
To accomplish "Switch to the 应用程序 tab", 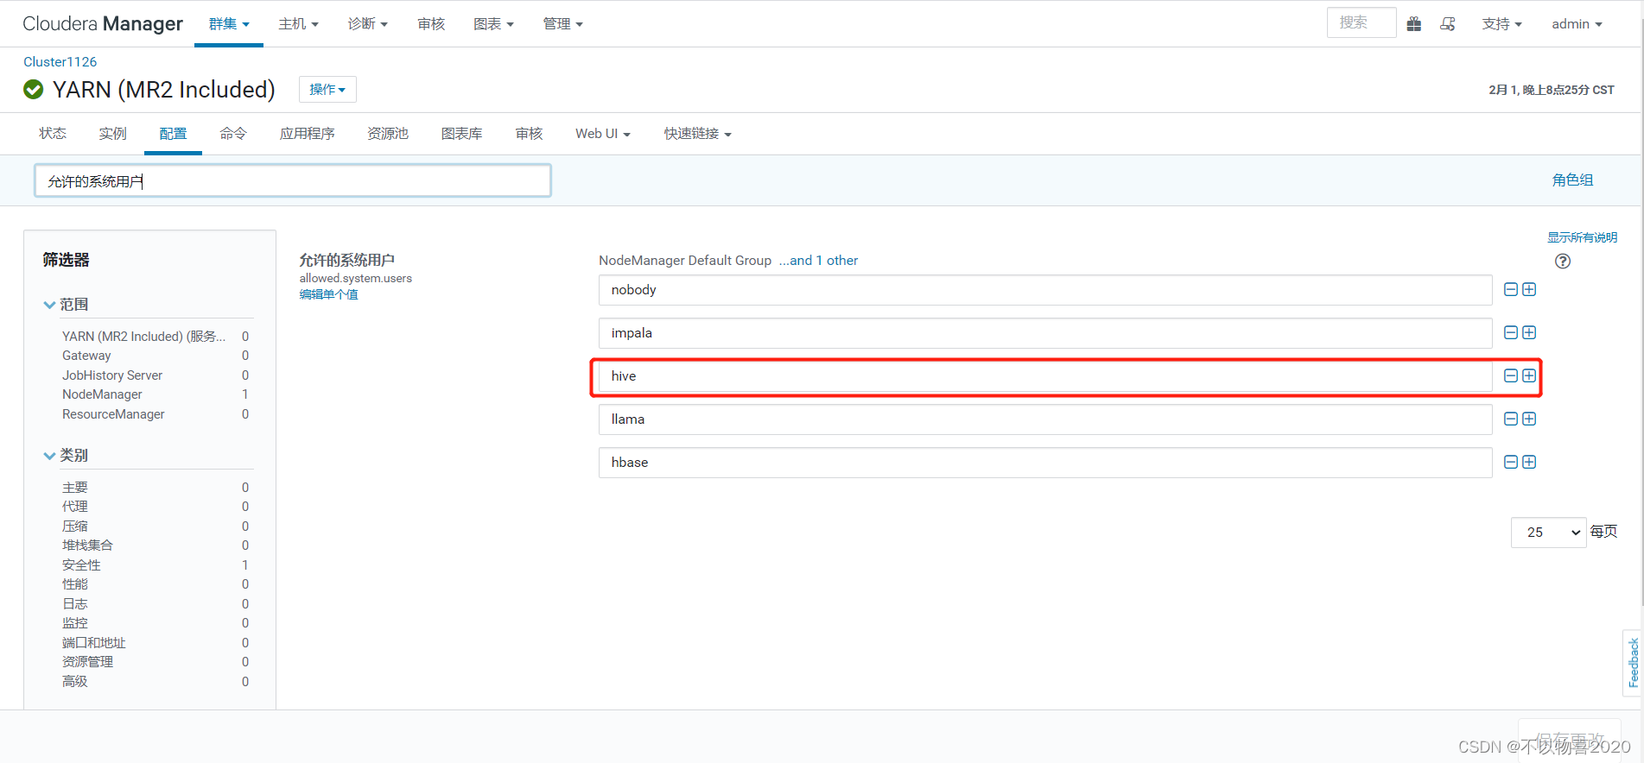I will [x=308, y=134].
